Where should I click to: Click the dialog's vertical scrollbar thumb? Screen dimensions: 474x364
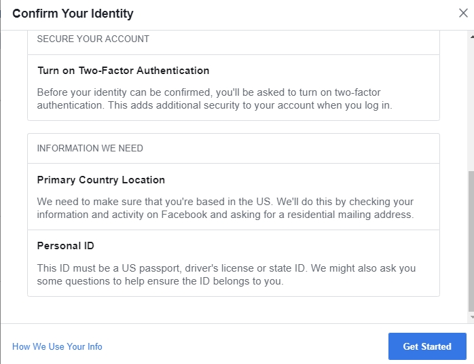(x=471, y=238)
